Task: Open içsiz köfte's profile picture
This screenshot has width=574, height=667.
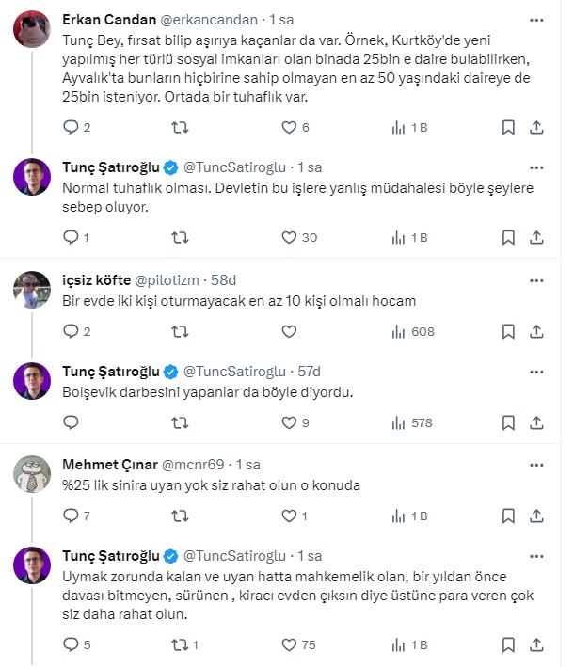Action: (x=31, y=289)
